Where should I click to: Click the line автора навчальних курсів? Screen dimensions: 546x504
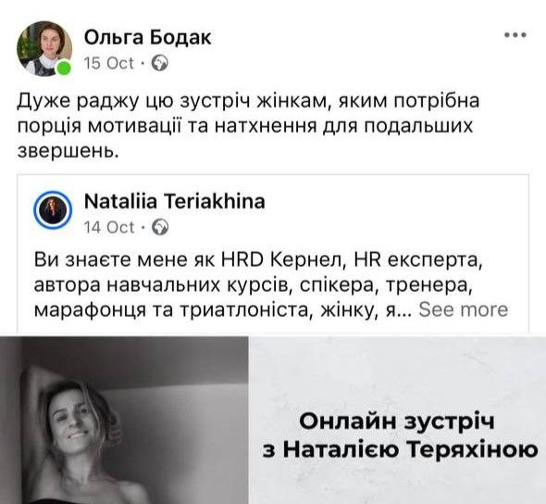point(254,284)
